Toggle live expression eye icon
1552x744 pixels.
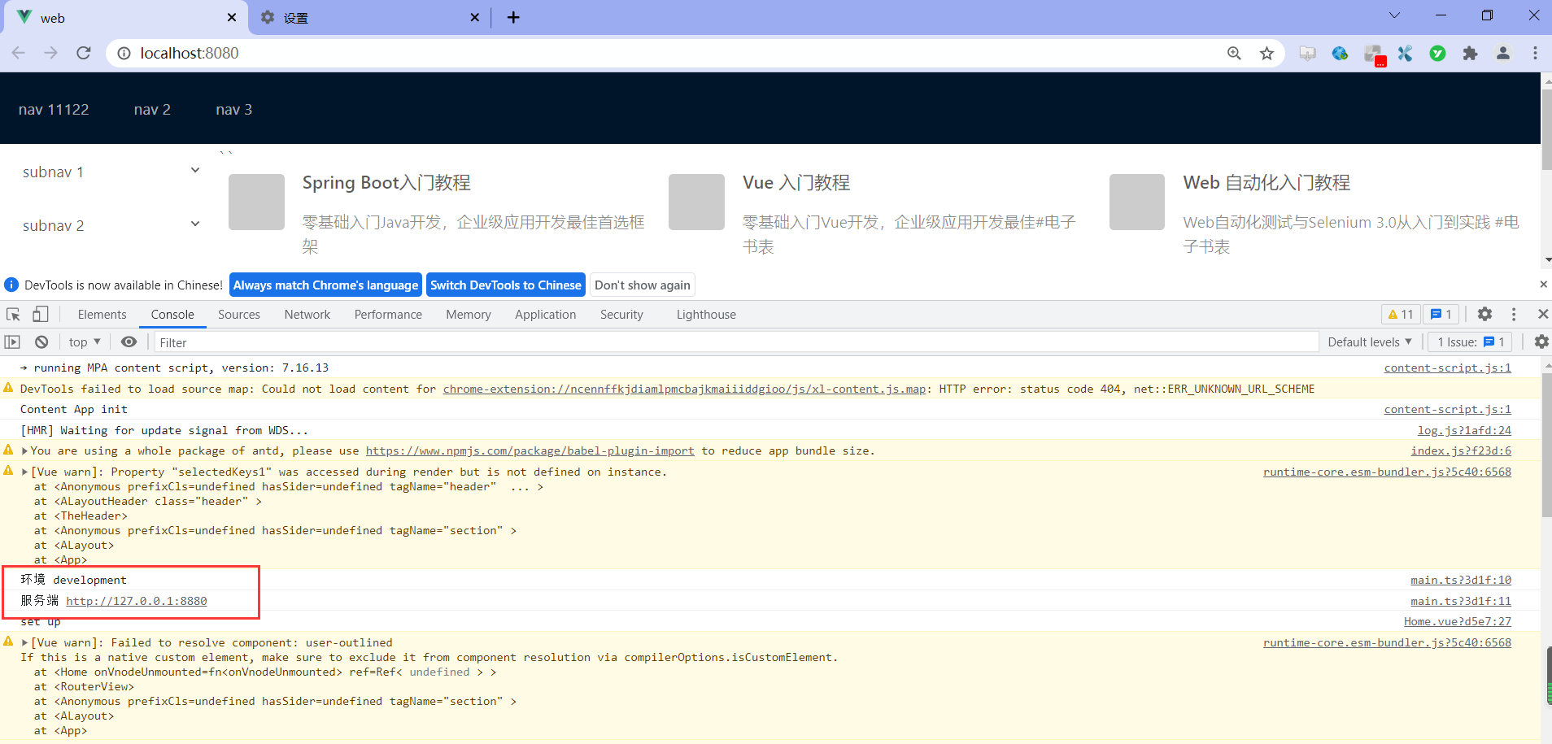click(x=129, y=342)
